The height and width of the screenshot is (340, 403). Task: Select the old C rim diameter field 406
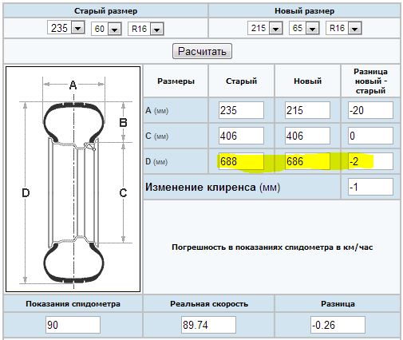[x=241, y=136]
